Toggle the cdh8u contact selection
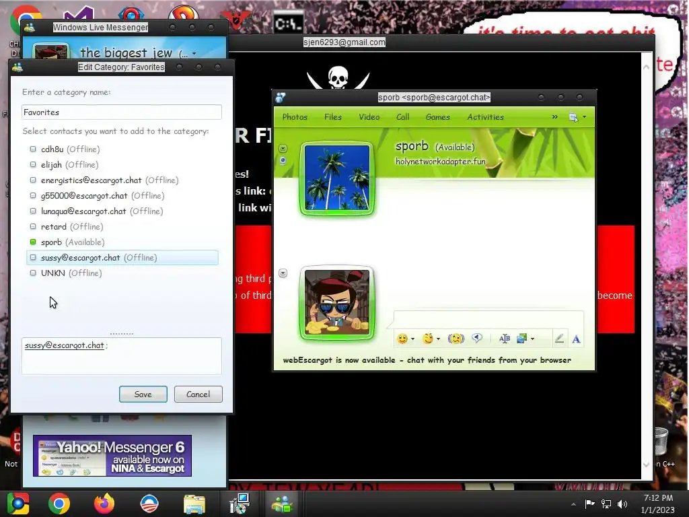Screen dimensions: 689x517 coord(122,149)
